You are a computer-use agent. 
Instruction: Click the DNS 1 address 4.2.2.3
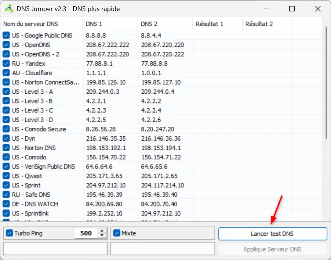96,110
